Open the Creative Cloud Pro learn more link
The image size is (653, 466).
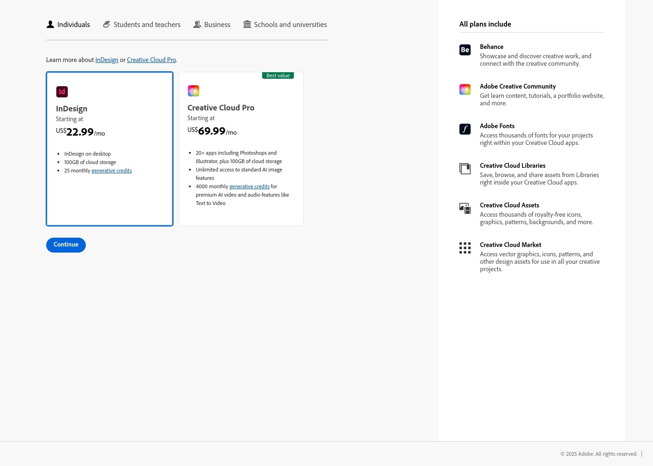(152, 60)
